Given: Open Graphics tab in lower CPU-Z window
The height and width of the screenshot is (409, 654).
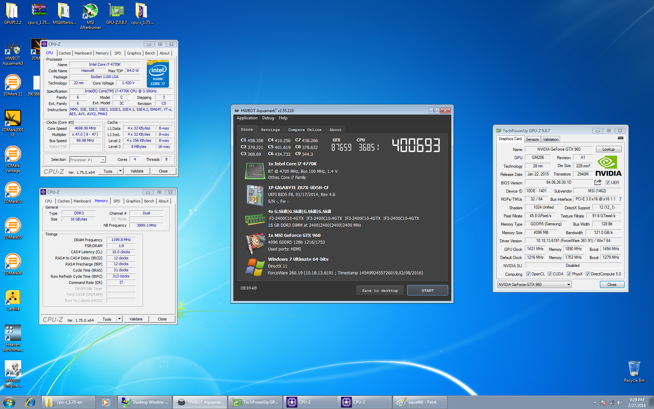Looking at the screenshot, I should click(x=133, y=201).
